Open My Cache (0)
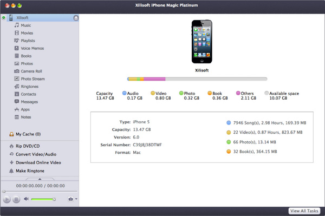The image size is (325, 216). click(x=28, y=134)
